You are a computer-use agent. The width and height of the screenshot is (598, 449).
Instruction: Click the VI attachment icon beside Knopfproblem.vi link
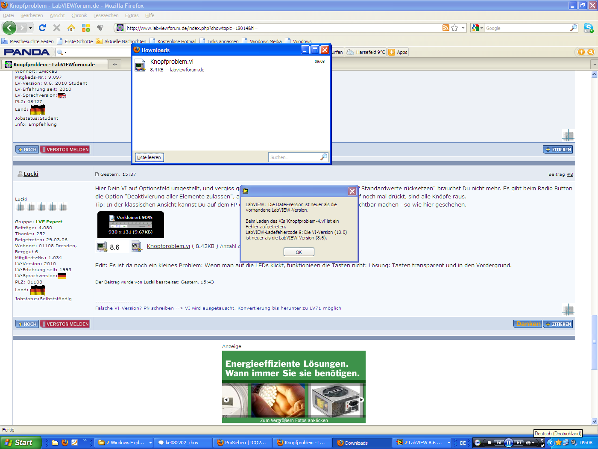click(x=136, y=246)
